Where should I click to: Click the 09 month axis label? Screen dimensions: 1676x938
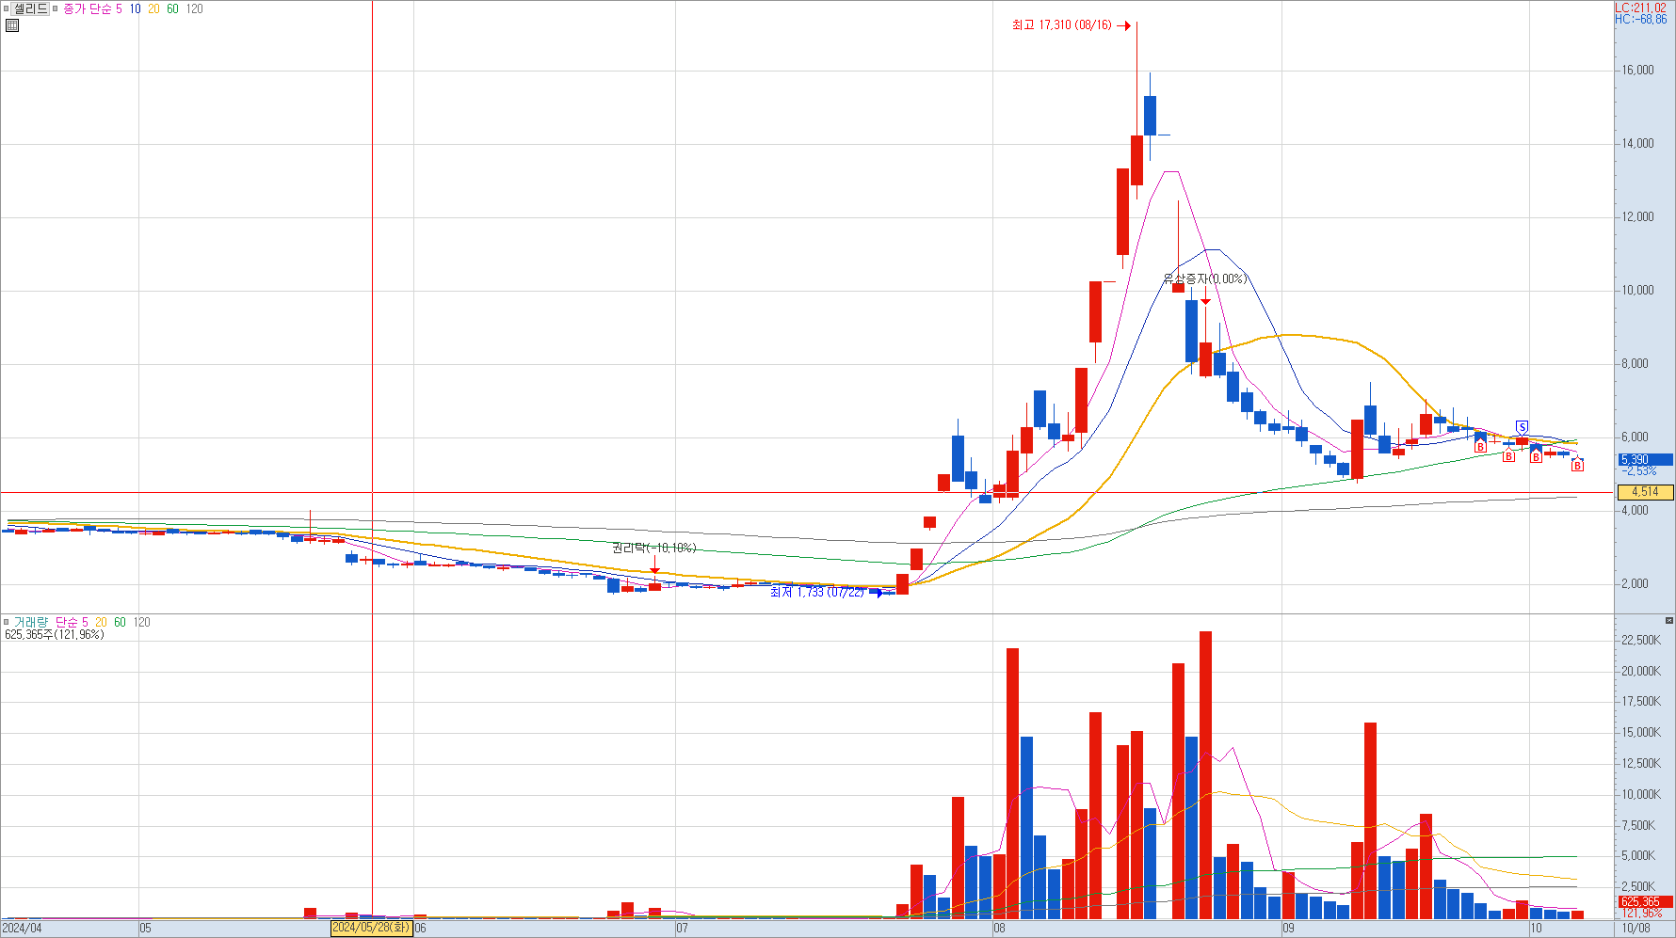click(1288, 928)
